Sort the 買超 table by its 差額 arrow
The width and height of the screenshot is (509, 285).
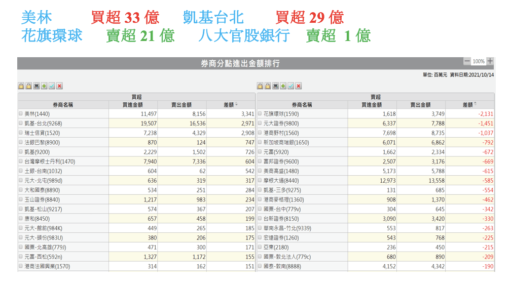coord(237,105)
